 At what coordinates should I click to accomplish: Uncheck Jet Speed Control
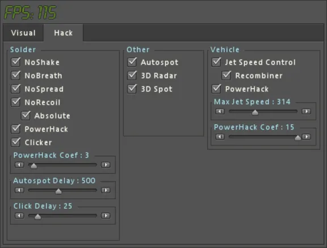pos(216,62)
